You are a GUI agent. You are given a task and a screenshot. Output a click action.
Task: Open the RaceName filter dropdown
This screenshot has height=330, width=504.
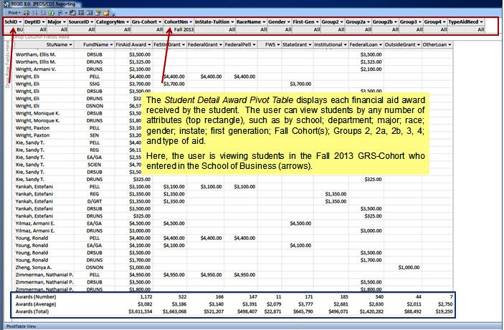264,21
